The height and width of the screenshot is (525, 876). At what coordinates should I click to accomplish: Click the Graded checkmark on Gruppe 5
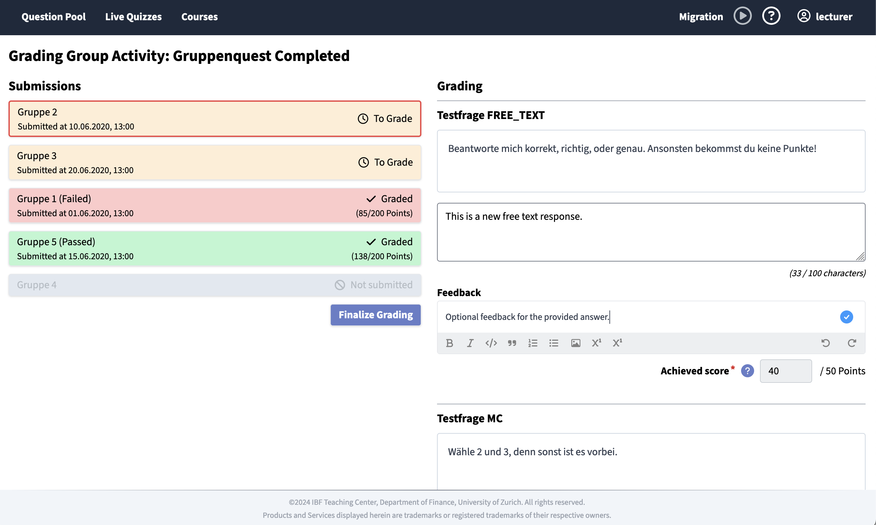click(371, 242)
